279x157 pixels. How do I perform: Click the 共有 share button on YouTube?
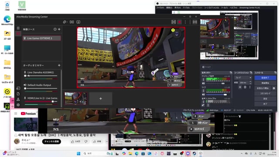(97, 141)
